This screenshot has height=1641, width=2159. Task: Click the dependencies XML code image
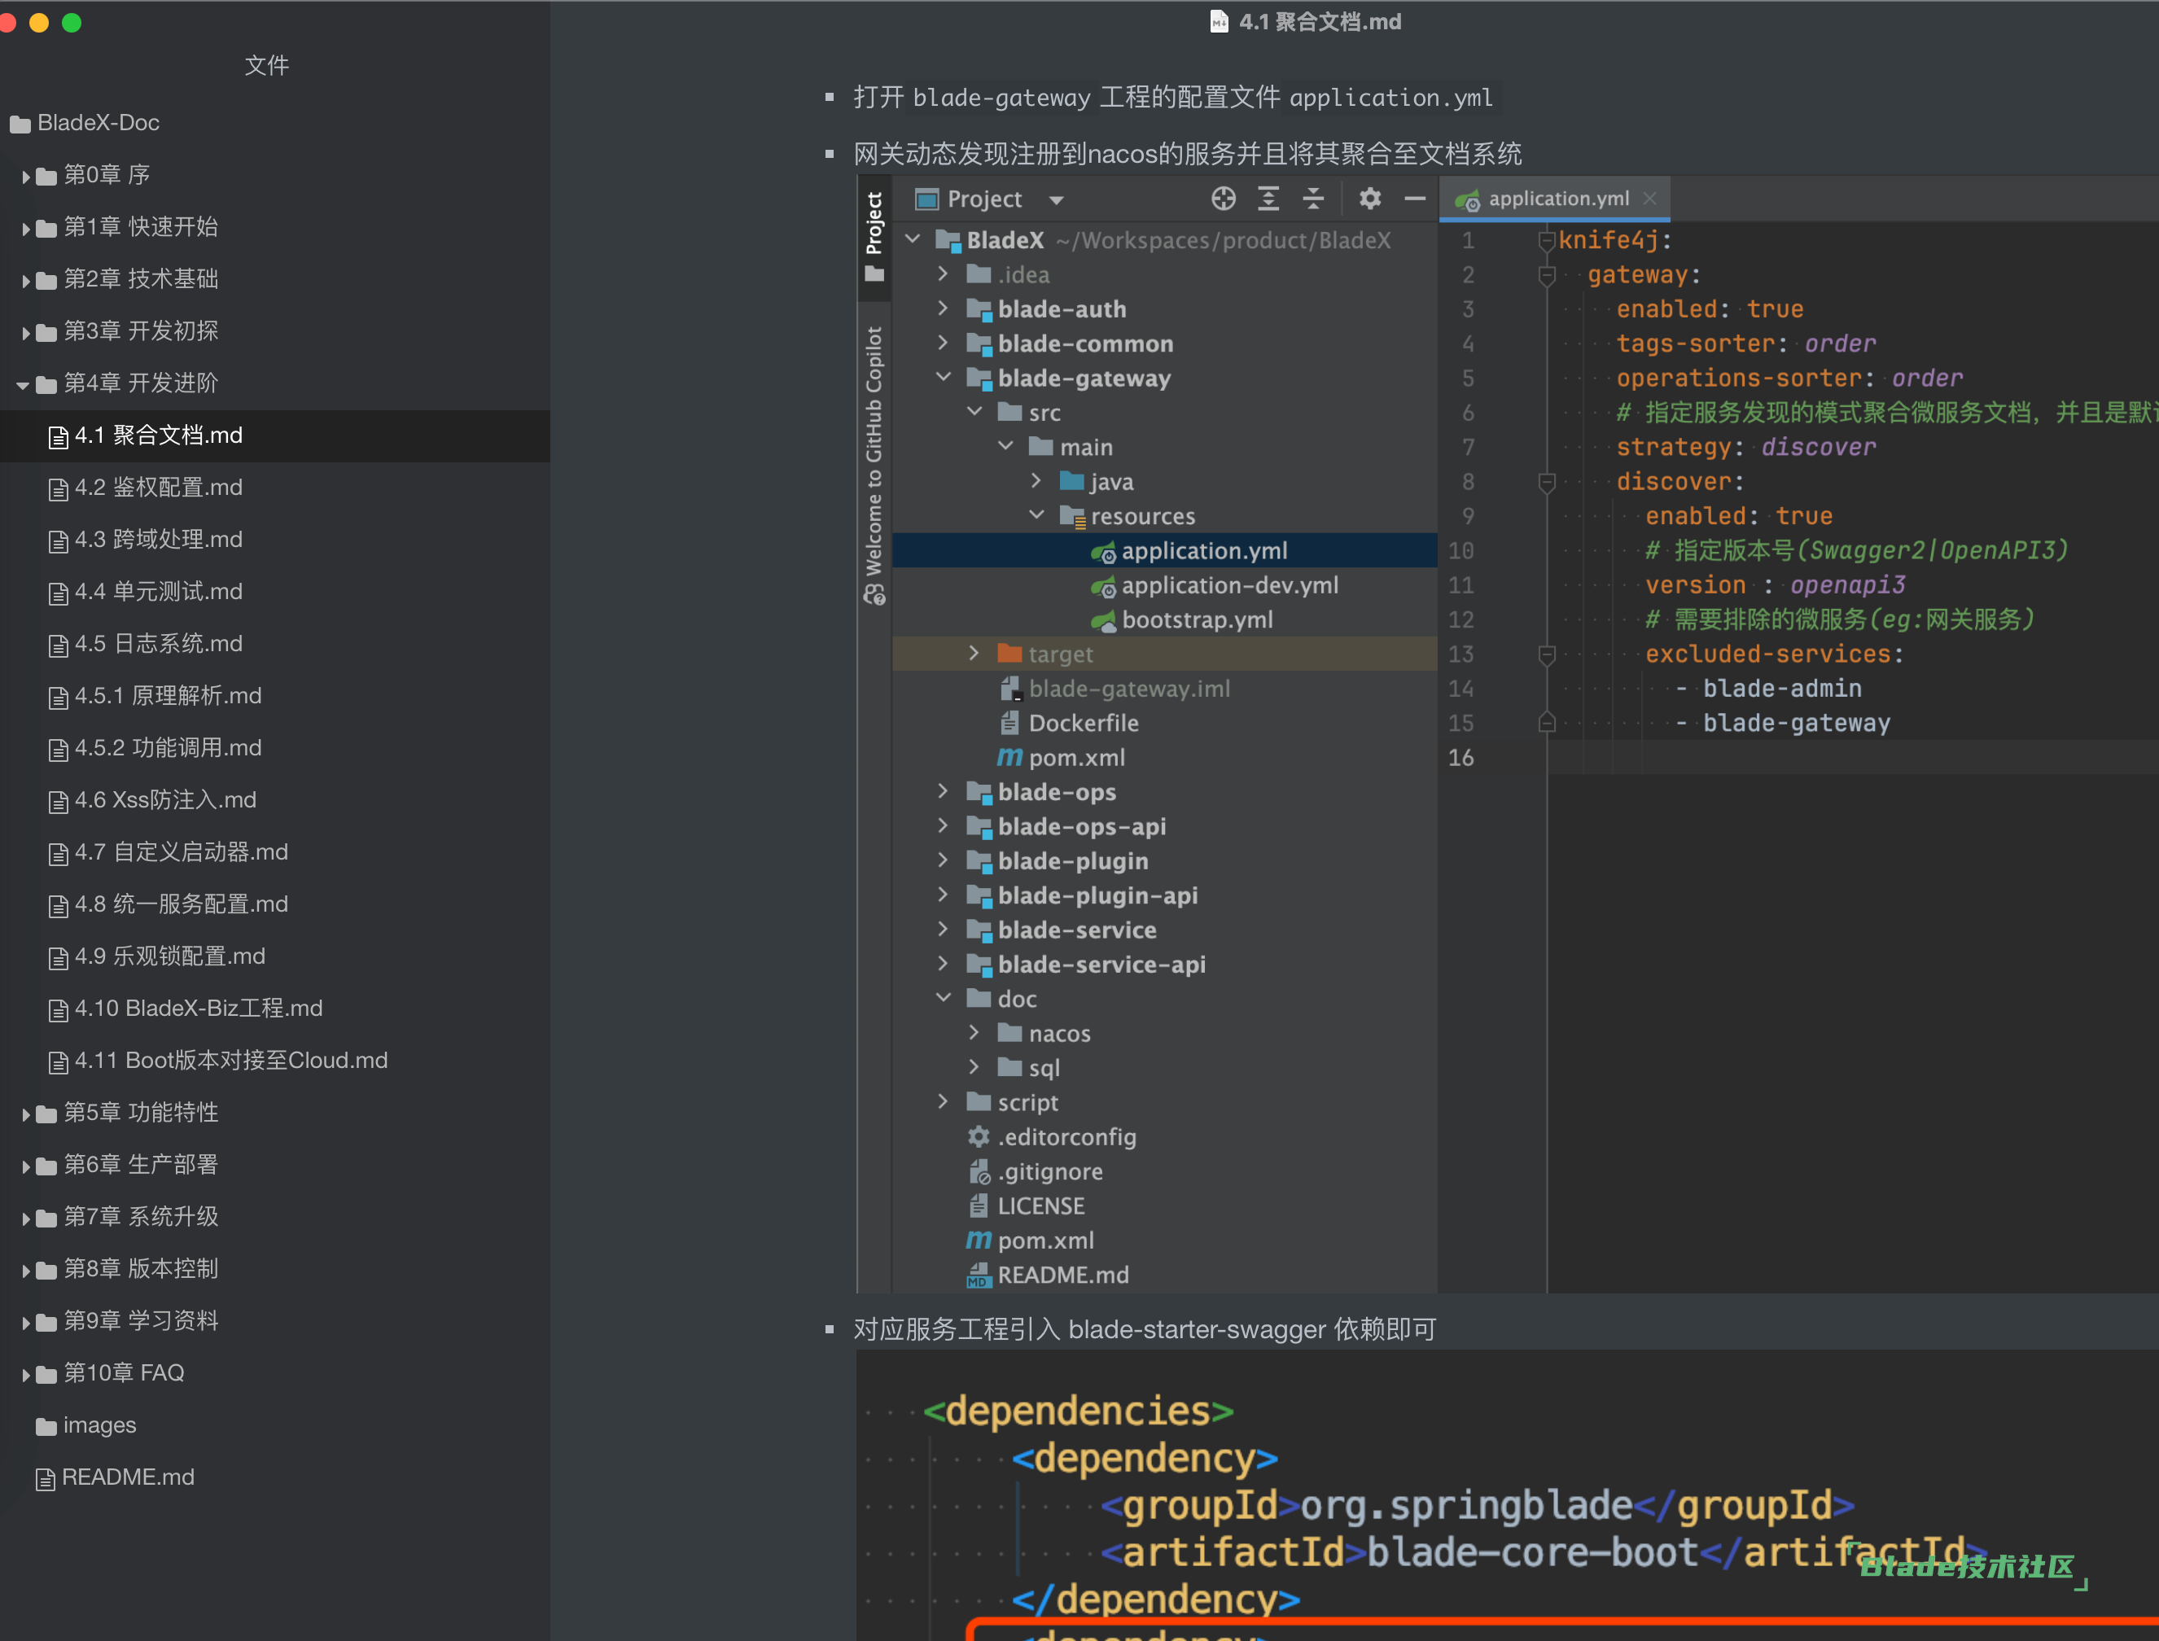coord(1508,1495)
